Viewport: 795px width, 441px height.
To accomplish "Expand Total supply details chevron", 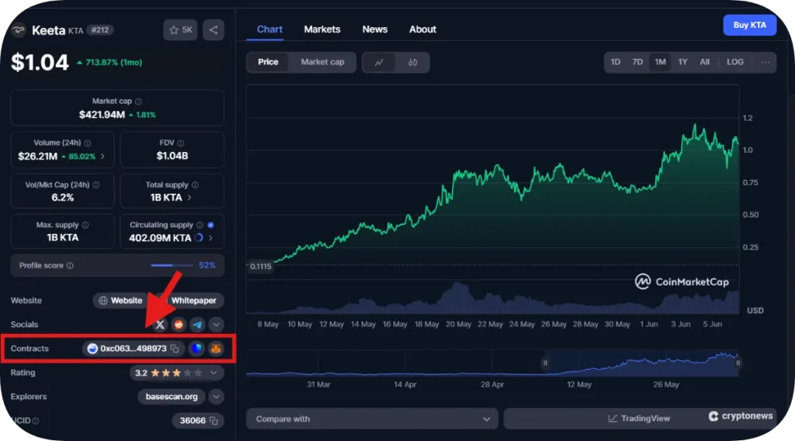I will (189, 198).
